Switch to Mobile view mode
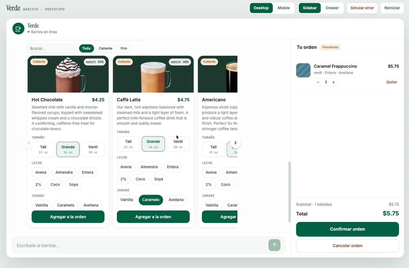The height and width of the screenshot is (268, 409). point(284,8)
